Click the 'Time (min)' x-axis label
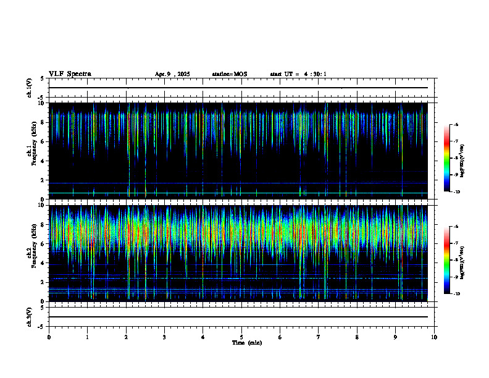The height and width of the screenshot is (378, 489). tap(247, 343)
